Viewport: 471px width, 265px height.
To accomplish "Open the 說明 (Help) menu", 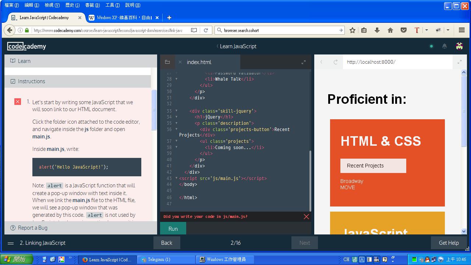I will [133, 5].
